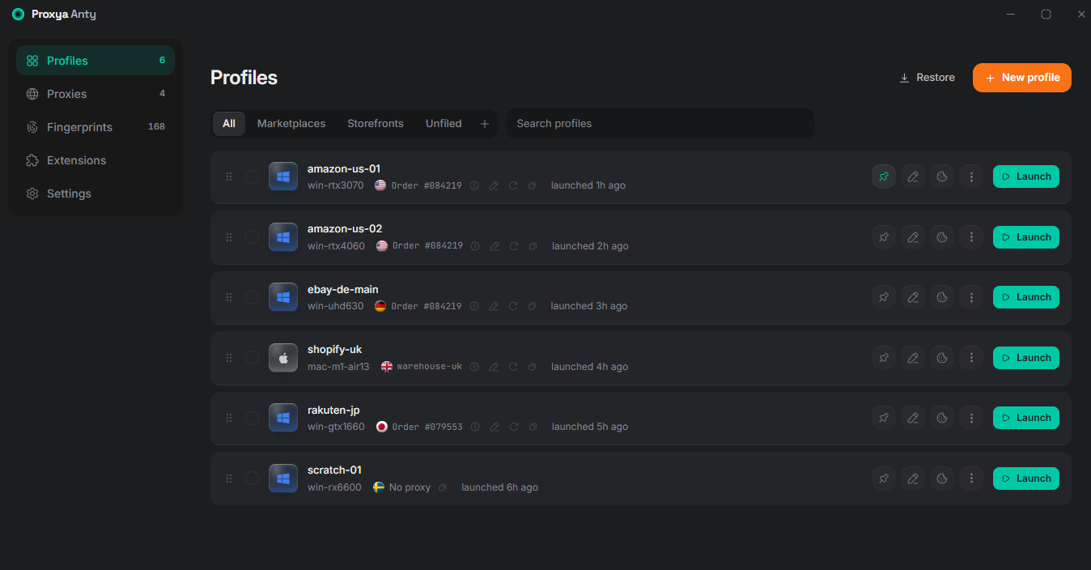Image resolution: width=1091 pixels, height=570 pixels.
Task: Show proxy info for amazon-us-01
Action: [x=474, y=185]
